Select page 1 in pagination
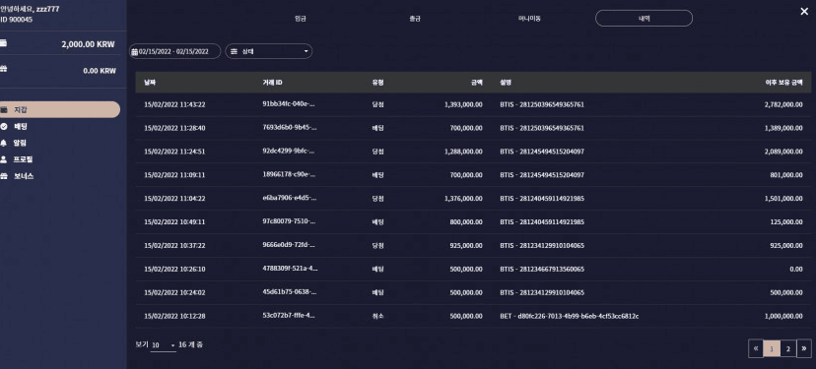The height and width of the screenshot is (369, 816). click(772, 348)
